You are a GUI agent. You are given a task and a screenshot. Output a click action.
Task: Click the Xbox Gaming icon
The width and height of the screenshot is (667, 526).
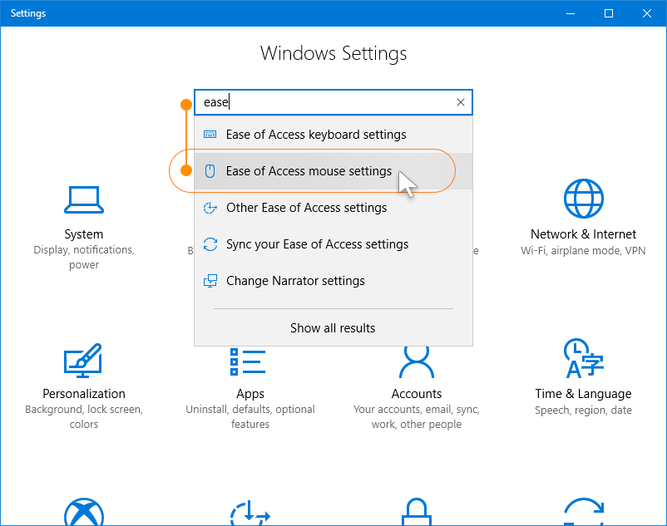coord(83,514)
